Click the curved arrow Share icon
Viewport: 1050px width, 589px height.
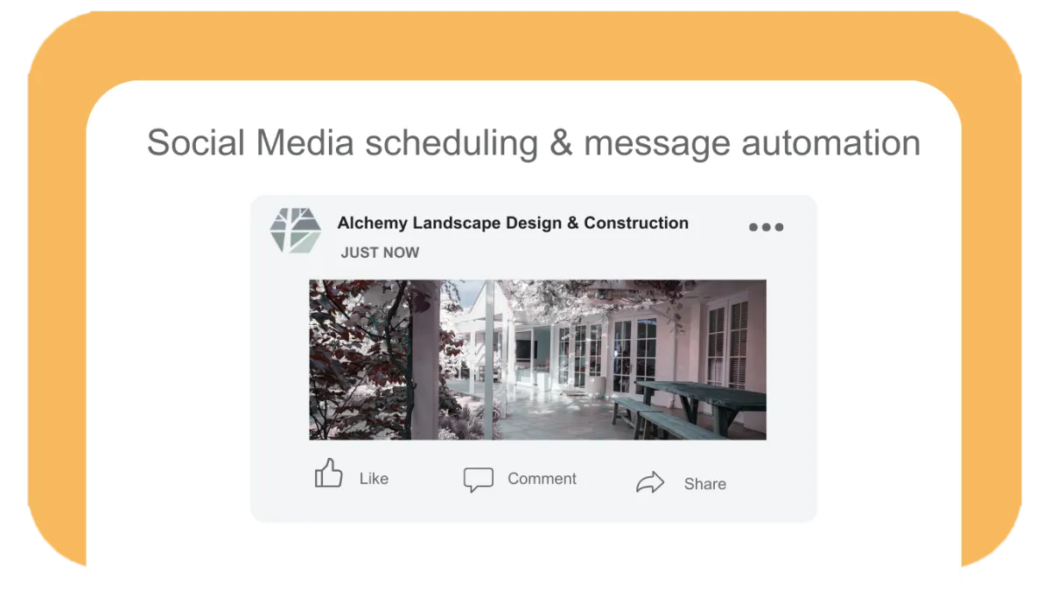[650, 482]
